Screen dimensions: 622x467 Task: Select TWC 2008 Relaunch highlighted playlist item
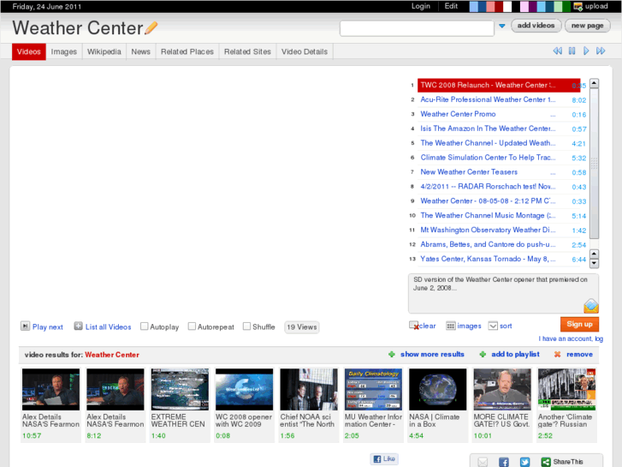(499, 85)
